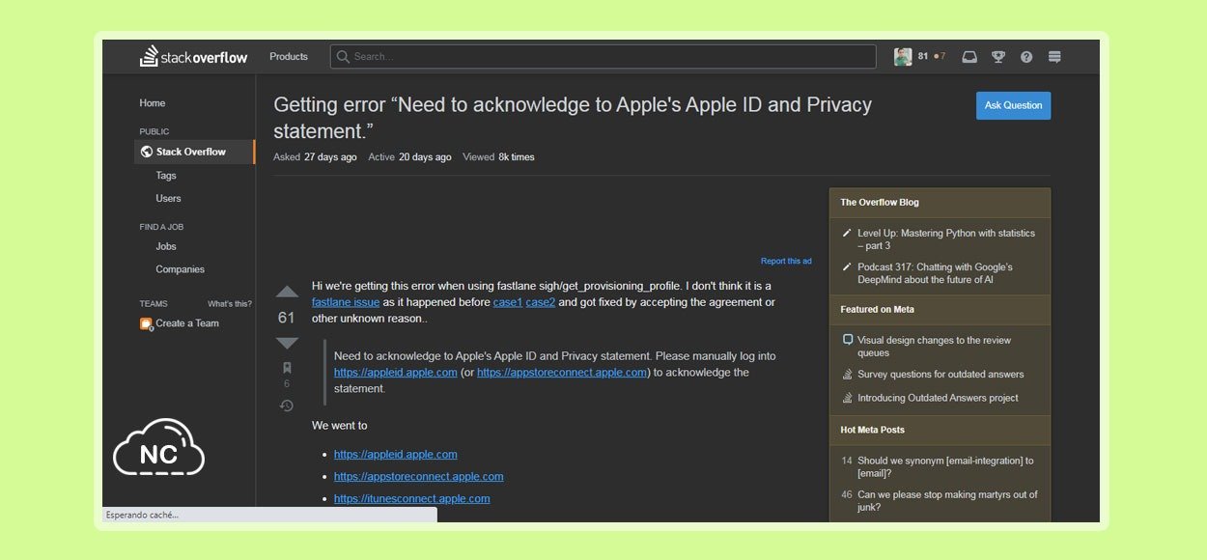Bookmark the question
The width and height of the screenshot is (1207, 560).
click(x=287, y=368)
